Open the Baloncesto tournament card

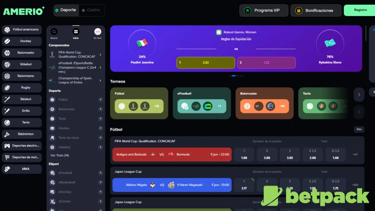264,103
